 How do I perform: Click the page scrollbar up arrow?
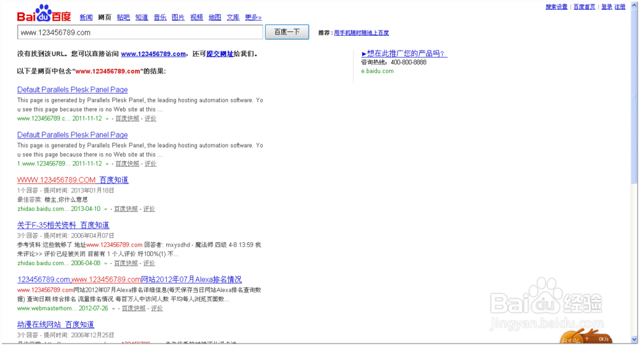click(x=634, y=4)
